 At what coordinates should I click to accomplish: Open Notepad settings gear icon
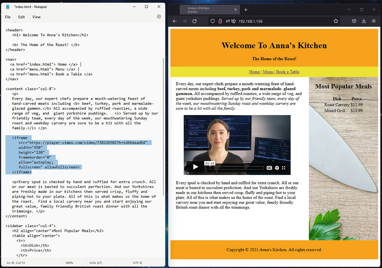(159, 17)
